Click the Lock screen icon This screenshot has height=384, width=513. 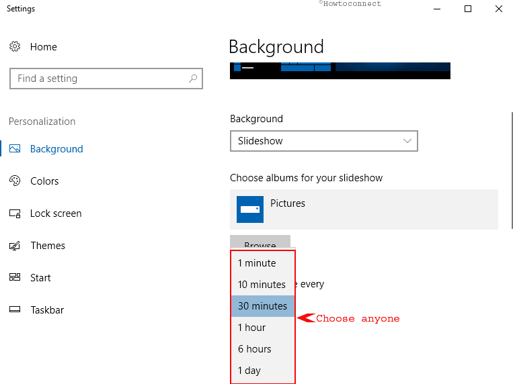tap(15, 213)
